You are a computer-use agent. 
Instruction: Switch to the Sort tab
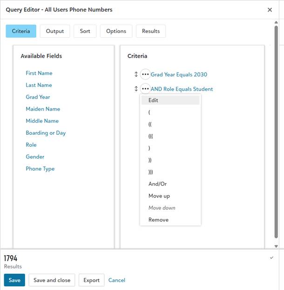click(x=85, y=31)
